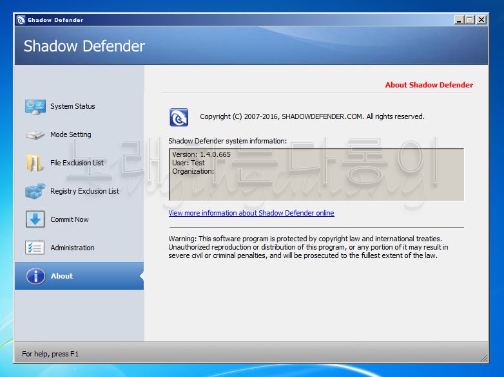Click the large Shadow Defender banner title
Screen dimensions: 504x377
click(x=84, y=46)
